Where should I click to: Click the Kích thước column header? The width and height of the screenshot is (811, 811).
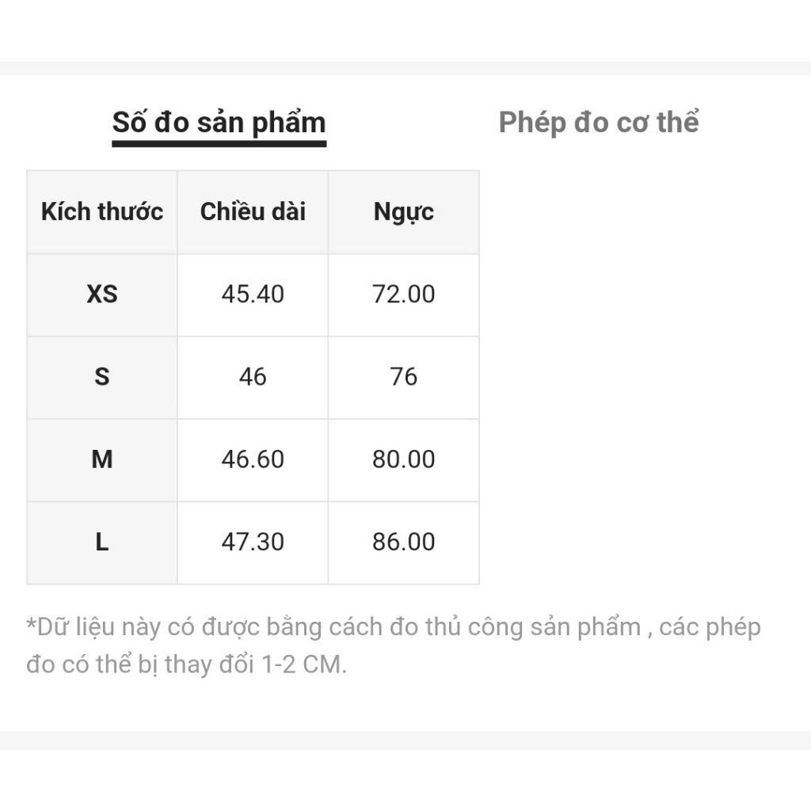(102, 211)
